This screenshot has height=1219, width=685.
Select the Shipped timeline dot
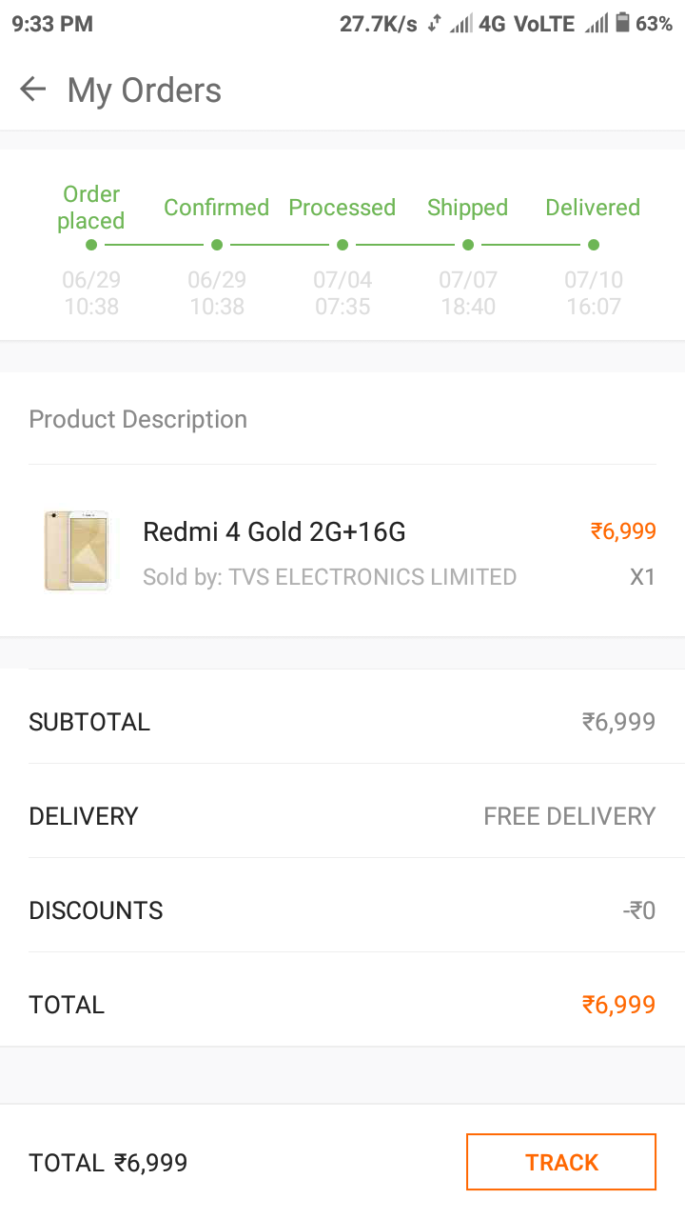(468, 245)
